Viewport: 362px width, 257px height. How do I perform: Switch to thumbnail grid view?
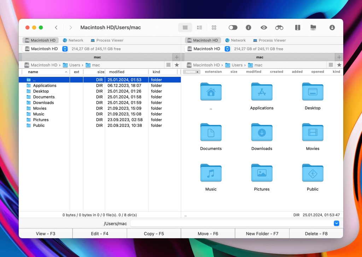(x=214, y=27)
